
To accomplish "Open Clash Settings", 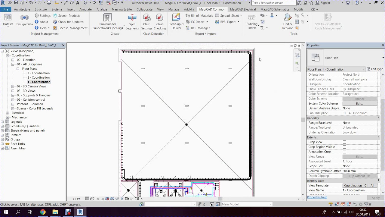I will point(146,22).
